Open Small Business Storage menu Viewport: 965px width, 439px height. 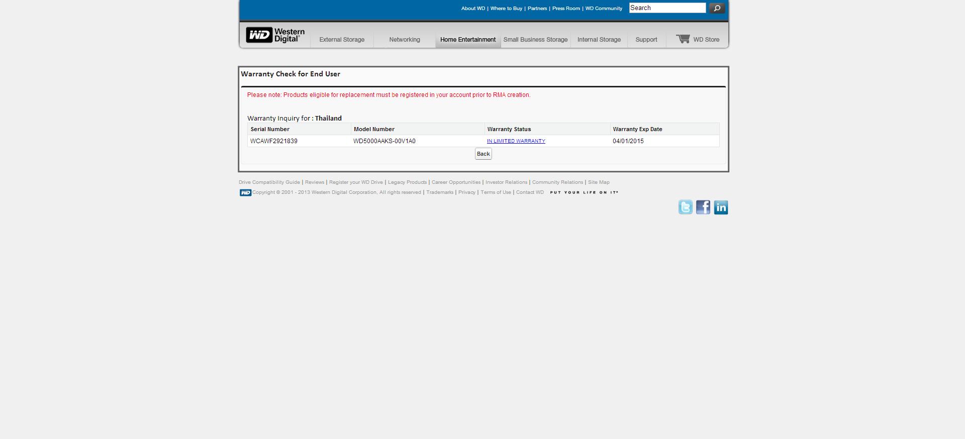(535, 40)
